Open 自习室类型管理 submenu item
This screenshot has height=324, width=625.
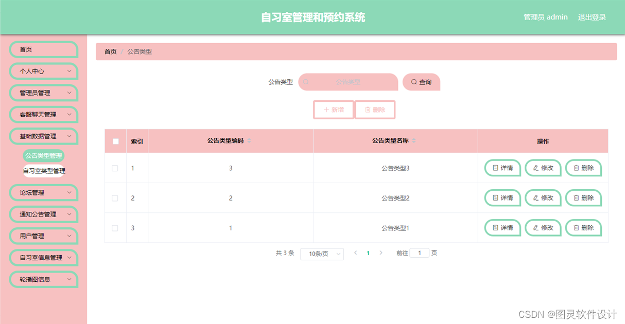[44, 171]
